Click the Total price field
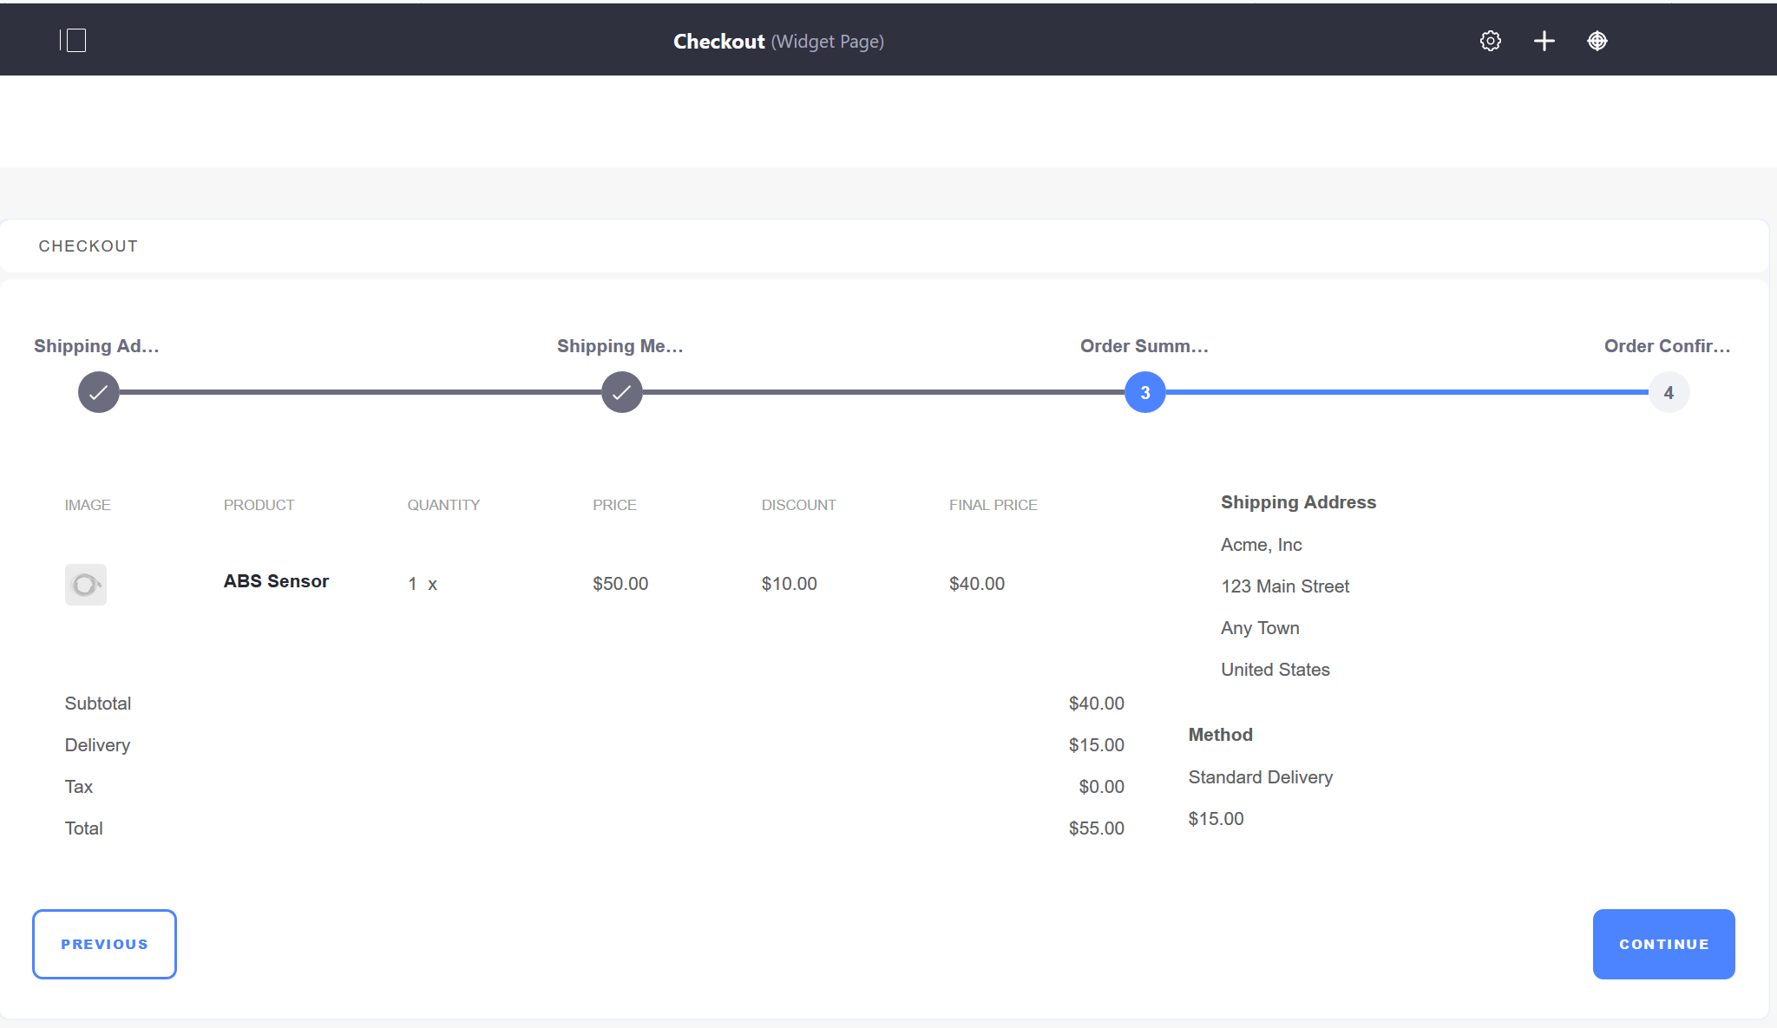 1097,828
